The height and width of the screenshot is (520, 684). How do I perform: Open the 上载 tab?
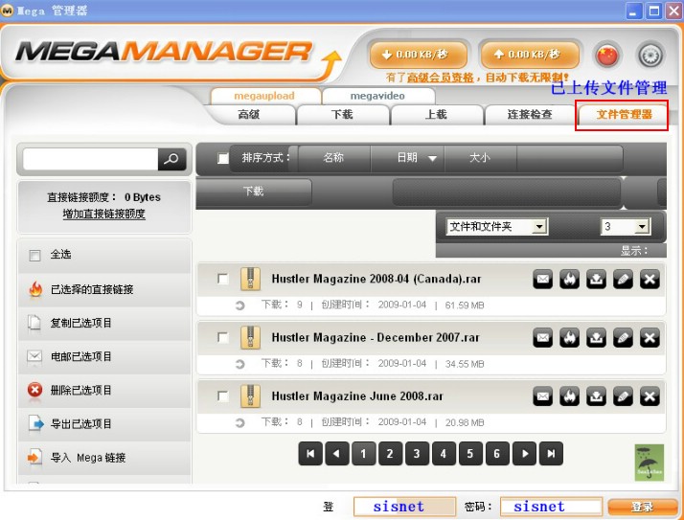(x=436, y=115)
